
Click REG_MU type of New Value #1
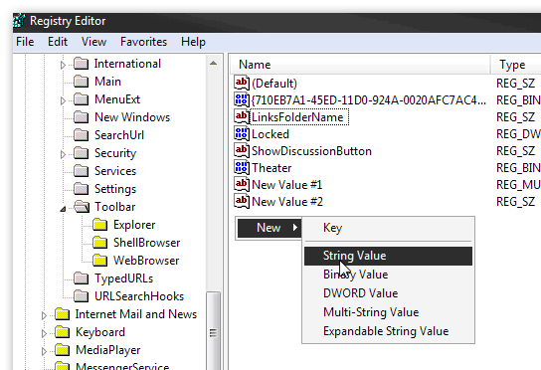click(518, 185)
